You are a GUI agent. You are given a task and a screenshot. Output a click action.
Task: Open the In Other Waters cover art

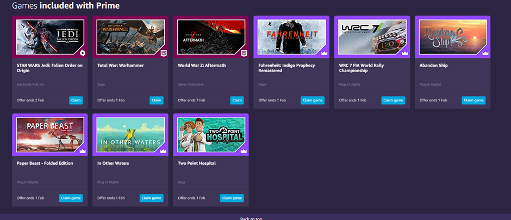130,135
